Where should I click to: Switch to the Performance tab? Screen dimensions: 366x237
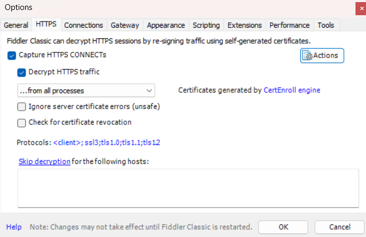coord(289,25)
